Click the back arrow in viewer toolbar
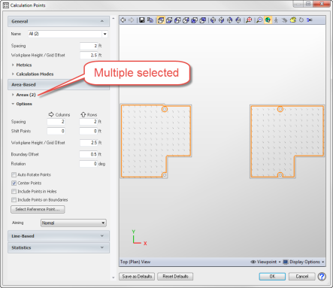Image resolution: width=333 pixels, height=288 pixels. coord(123,20)
